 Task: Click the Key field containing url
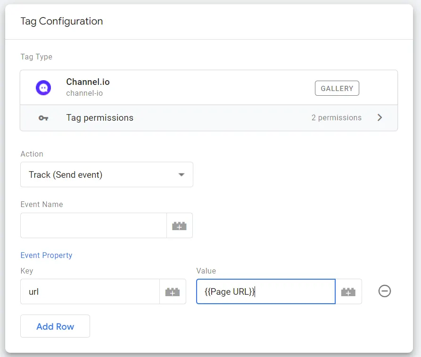[90, 291]
